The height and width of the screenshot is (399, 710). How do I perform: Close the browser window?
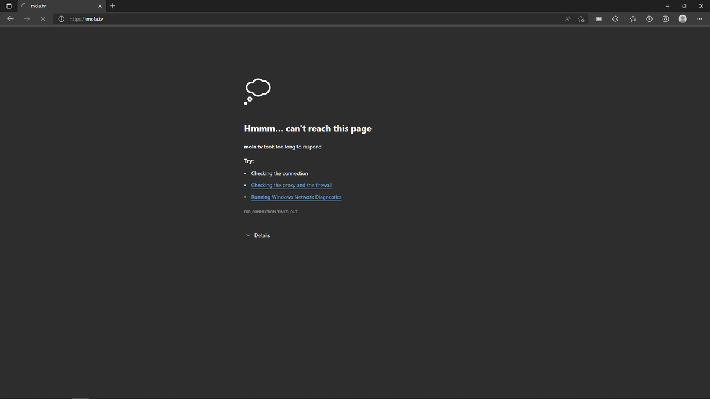[700, 6]
